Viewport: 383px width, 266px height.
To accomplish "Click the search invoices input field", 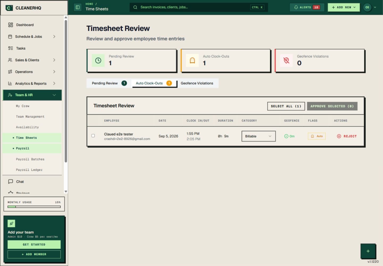I will click(199, 7).
